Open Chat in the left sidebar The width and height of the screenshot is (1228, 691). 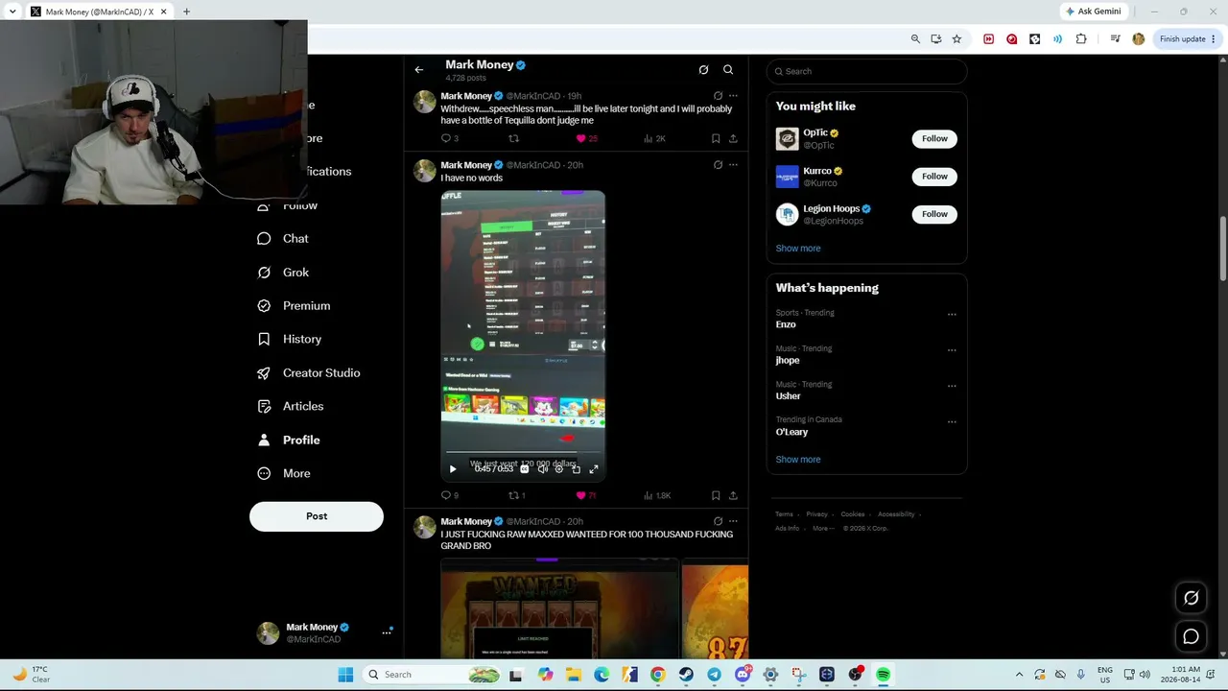[283, 238]
